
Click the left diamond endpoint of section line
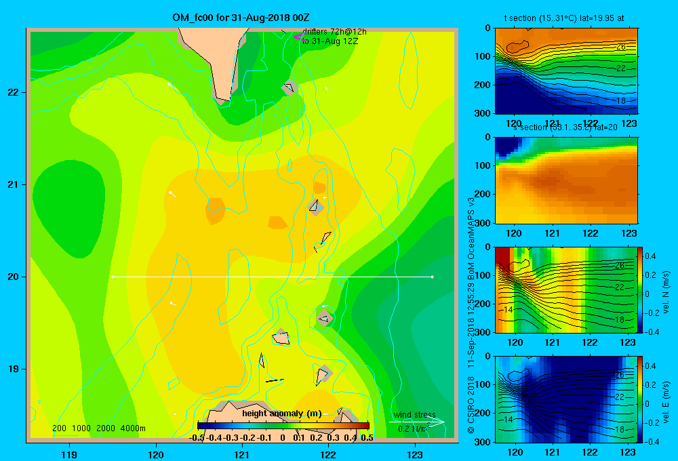click(x=113, y=277)
